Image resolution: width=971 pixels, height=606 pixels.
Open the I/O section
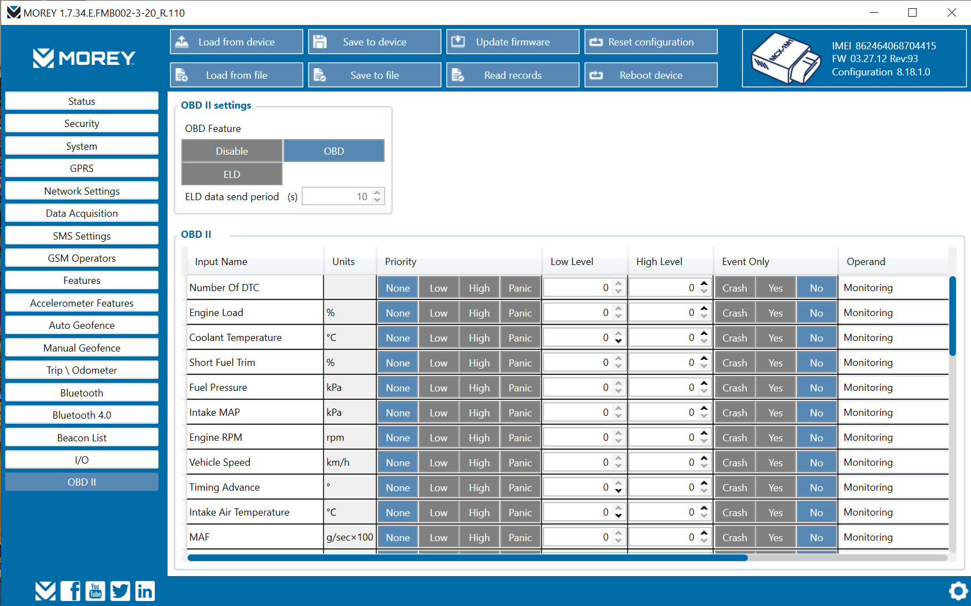pyautogui.click(x=82, y=460)
